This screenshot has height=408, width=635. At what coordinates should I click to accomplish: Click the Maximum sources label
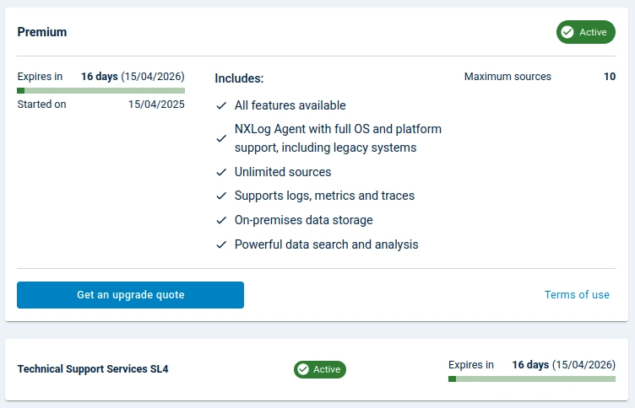tap(507, 77)
